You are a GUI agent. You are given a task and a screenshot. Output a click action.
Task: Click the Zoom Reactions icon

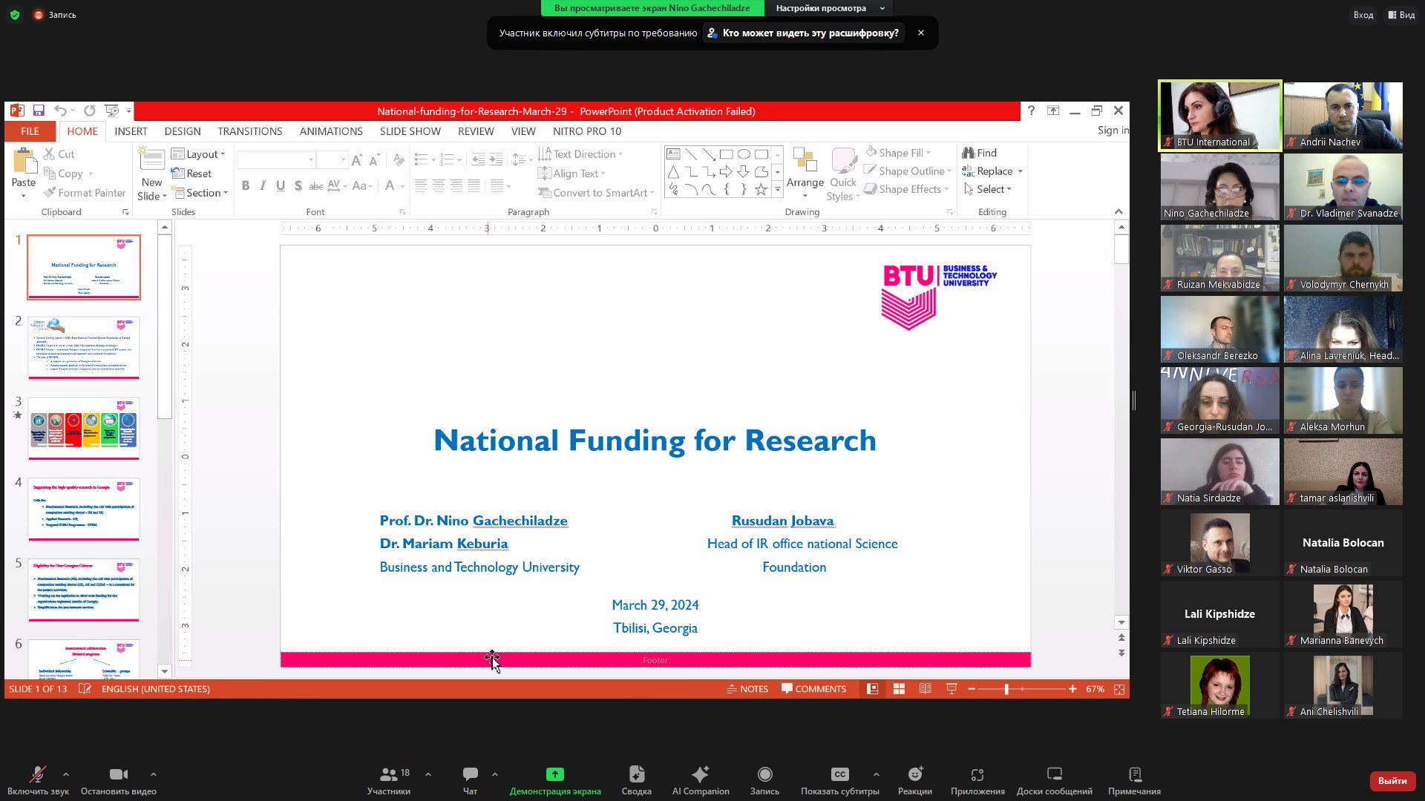click(x=914, y=774)
